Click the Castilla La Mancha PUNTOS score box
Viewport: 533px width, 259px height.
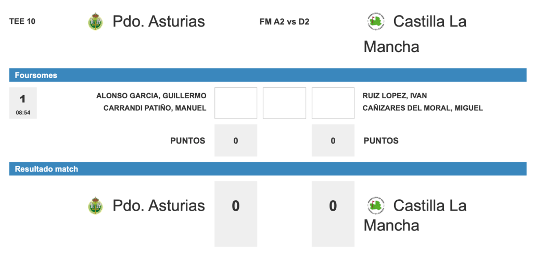[333, 140]
